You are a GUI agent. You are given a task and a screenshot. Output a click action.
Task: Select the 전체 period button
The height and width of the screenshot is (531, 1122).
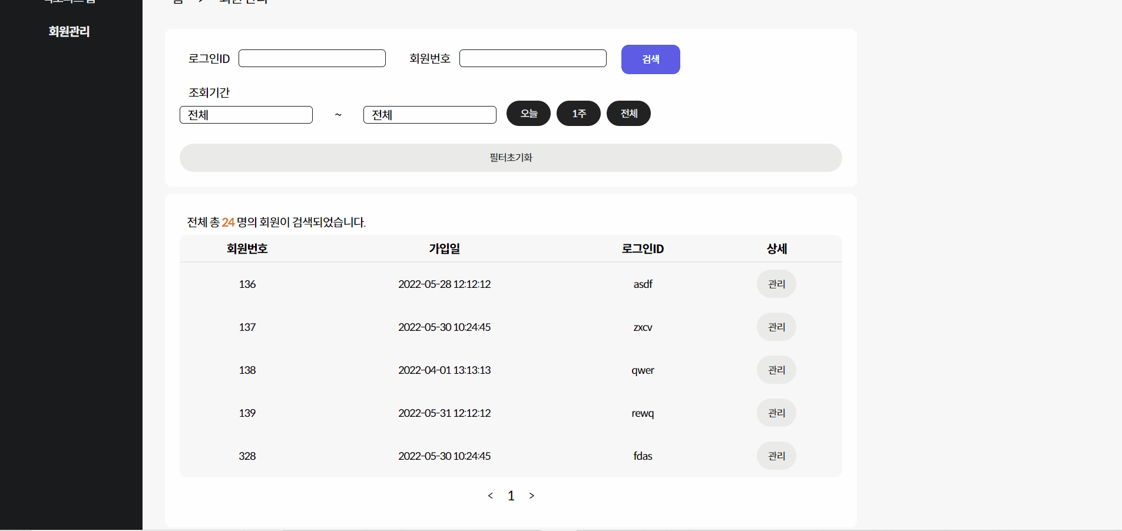pyautogui.click(x=629, y=113)
